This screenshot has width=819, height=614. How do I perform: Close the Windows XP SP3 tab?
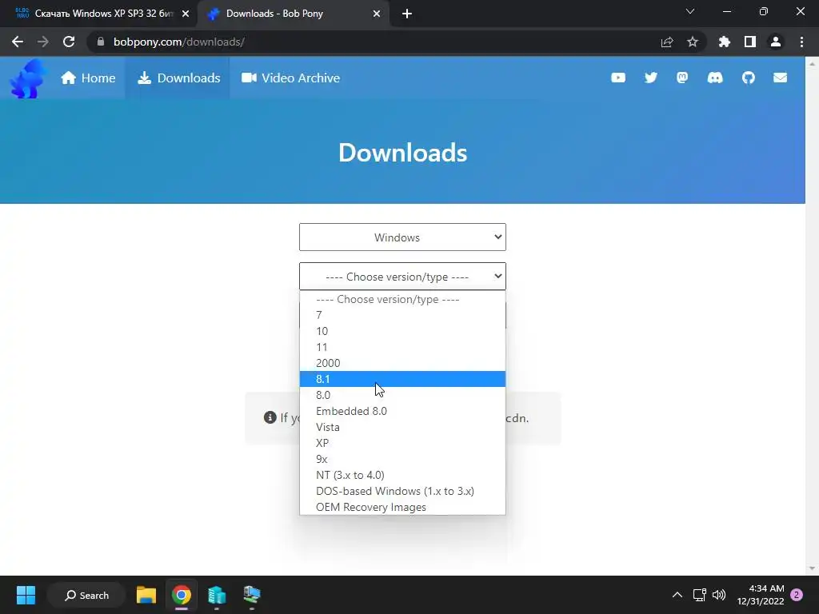click(x=186, y=14)
